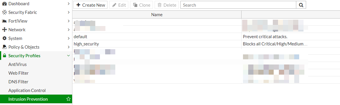Screen dimensions: 340x105
Task: Collapse the Security Profiles section chevron
Action: pyautogui.click(x=69, y=56)
